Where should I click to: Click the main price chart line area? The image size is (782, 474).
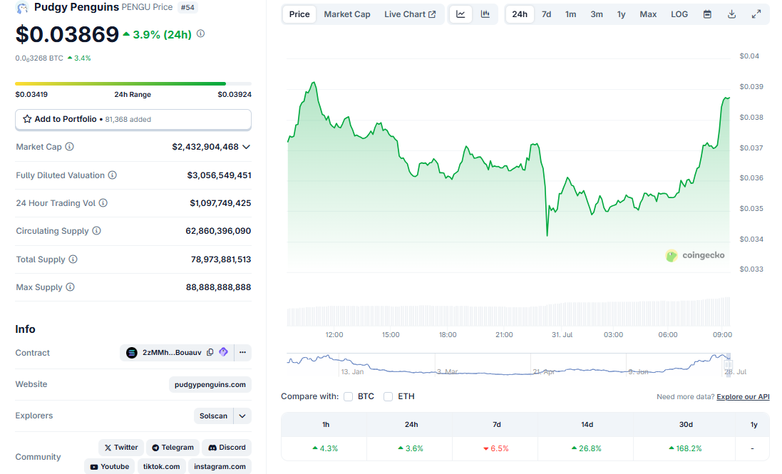point(509,165)
